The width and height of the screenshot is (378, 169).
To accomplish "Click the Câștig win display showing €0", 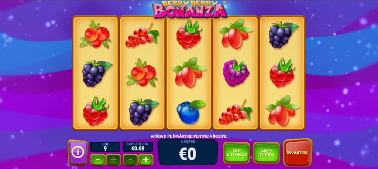I will coord(188,152).
